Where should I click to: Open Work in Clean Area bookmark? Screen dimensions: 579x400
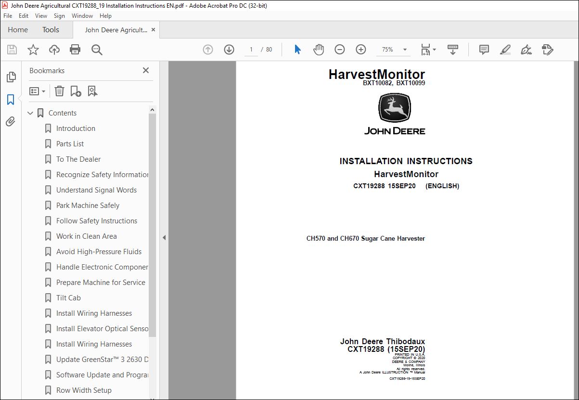pyautogui.click(x=86, y=236)
